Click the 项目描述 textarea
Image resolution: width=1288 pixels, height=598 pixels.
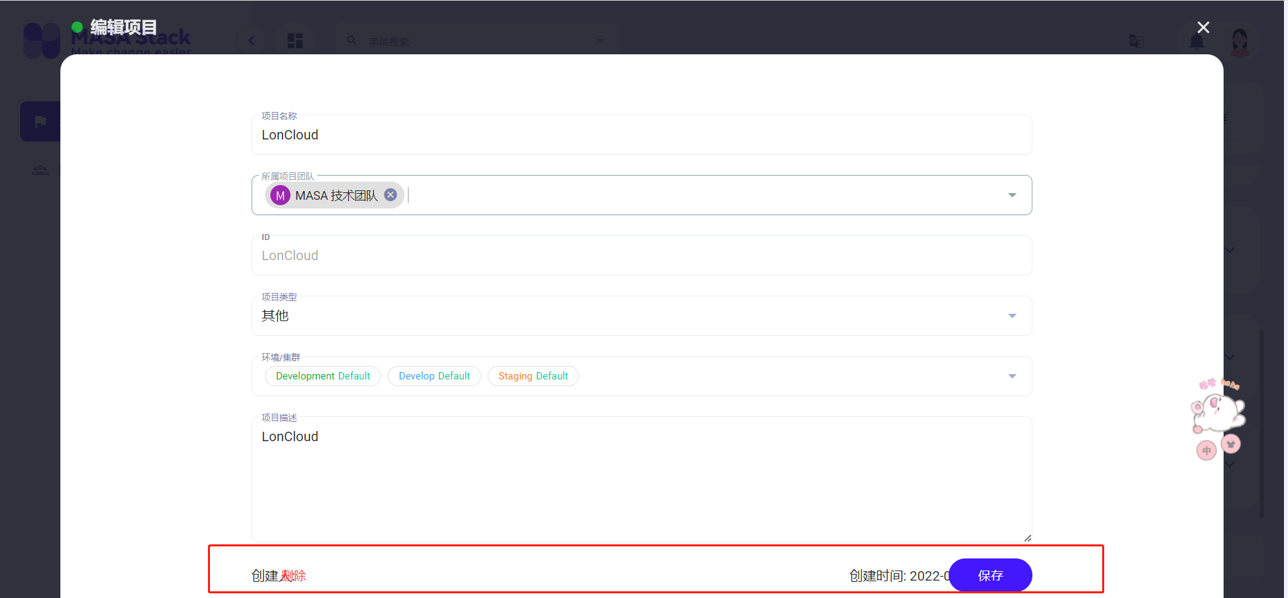coord(641,479)
